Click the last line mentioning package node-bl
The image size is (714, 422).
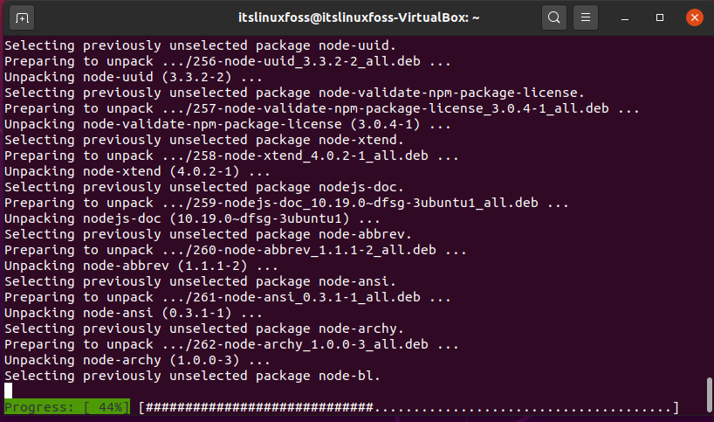coord(192,376)
